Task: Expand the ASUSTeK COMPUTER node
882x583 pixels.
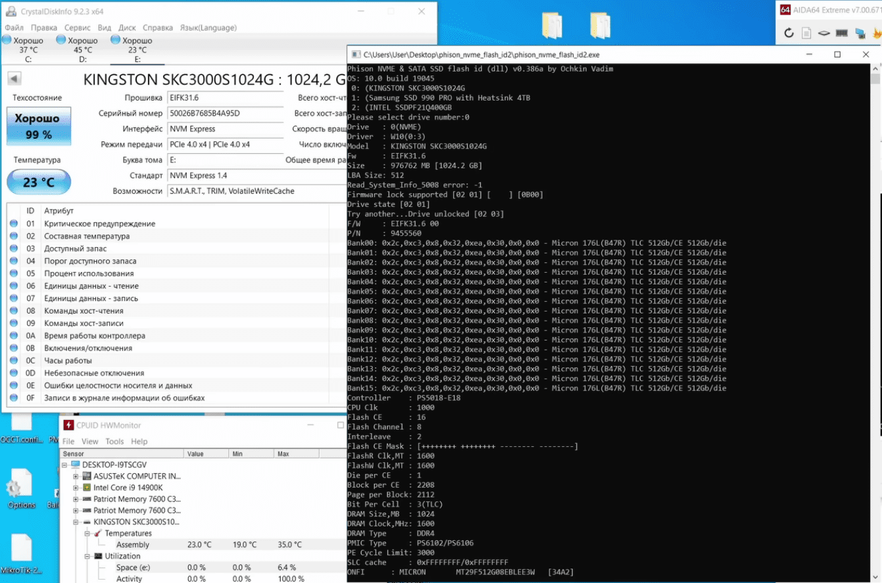Action: pyautogui.click(x=76, y=477)
